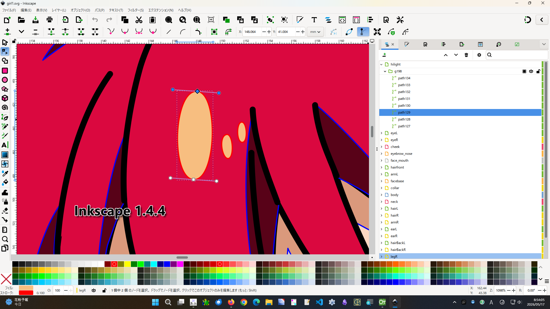This screenshot has width=550, height=309.
Task: Click the Paste clipboard icon
Action: click(x=153, y=20)
